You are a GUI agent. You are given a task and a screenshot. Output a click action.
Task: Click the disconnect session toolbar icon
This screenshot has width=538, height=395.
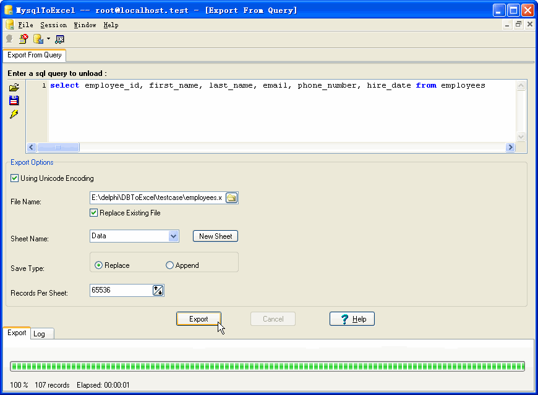(x=23, y=39)
